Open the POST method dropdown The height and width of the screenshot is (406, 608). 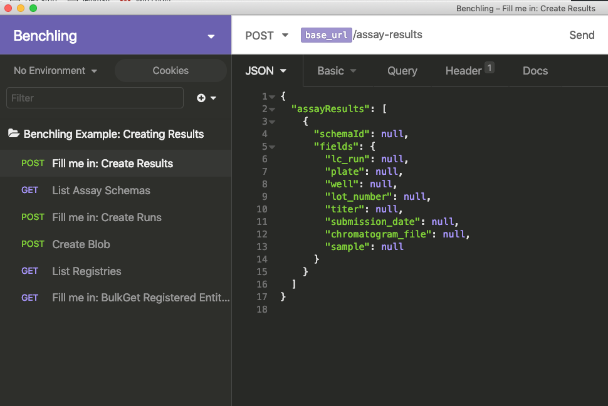[267, 35]
